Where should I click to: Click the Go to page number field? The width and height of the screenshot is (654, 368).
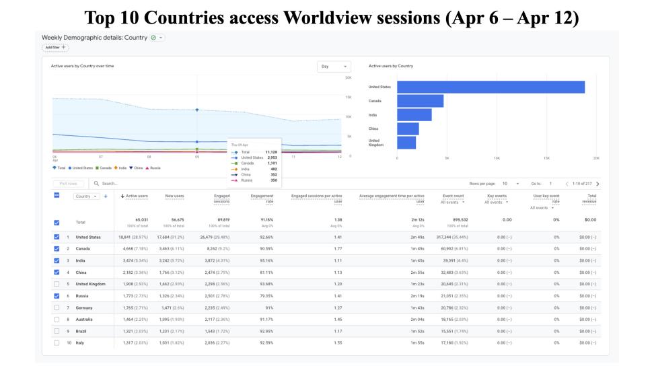(x=550, y=184)
